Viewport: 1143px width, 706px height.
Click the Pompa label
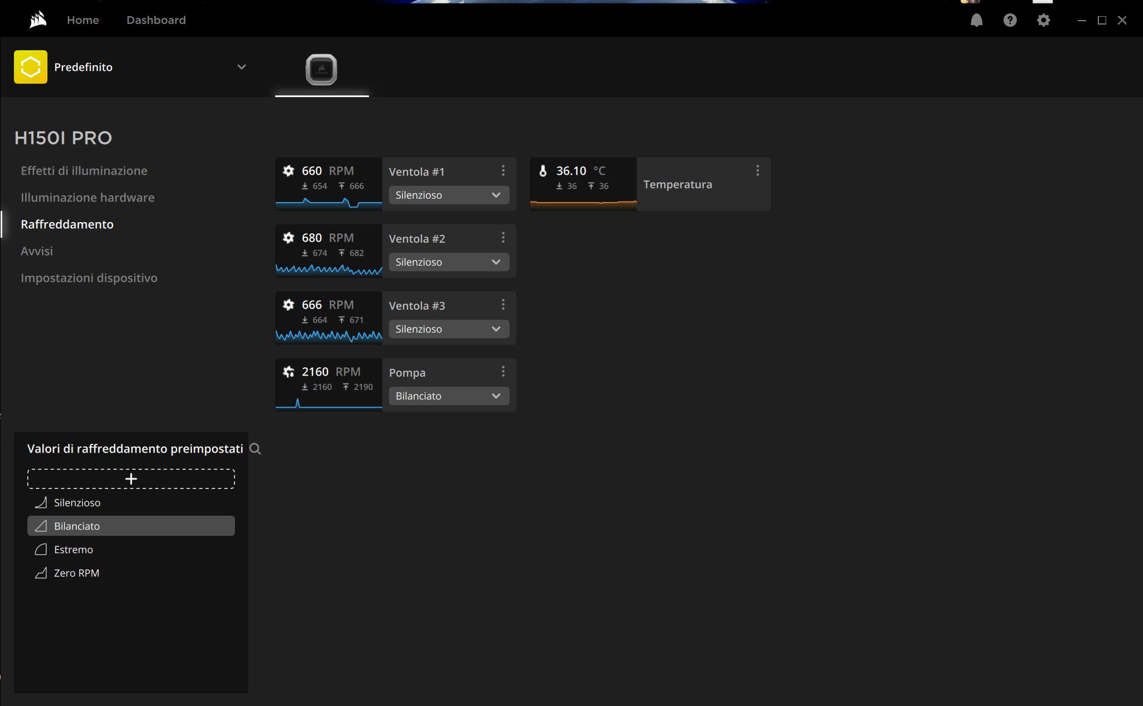pyautogui.click(x=407, y=373)
